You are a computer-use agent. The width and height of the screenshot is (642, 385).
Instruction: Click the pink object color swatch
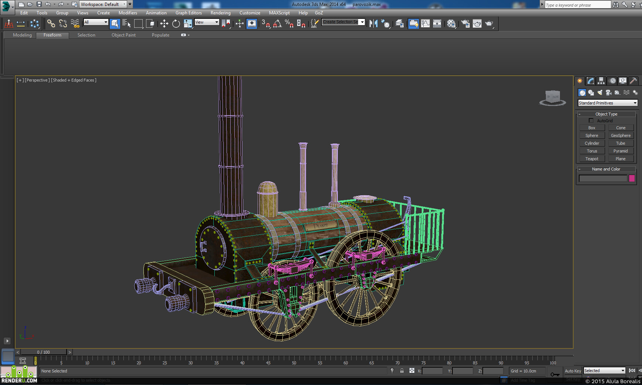pyautogui.click(x=632, y=179)
